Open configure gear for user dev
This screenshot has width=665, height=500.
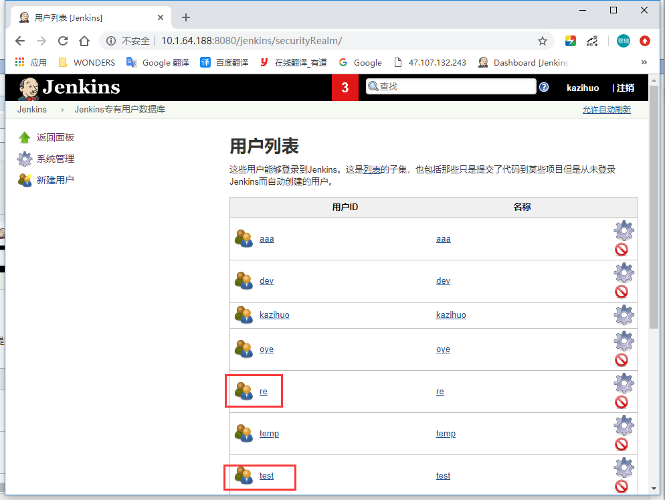(624, 272)
